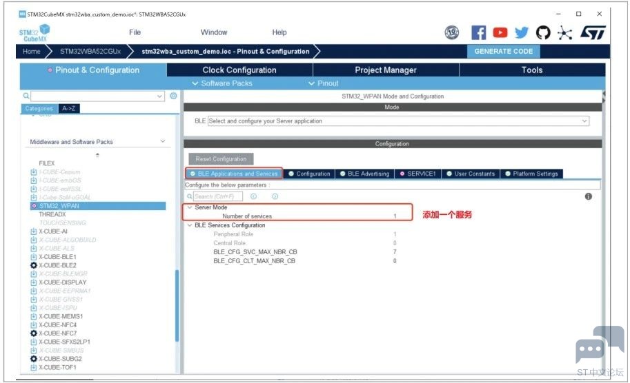The height and width of the screenshot is (383, 630).
Task: Click the ST logo icon
Action: point(593,32)
